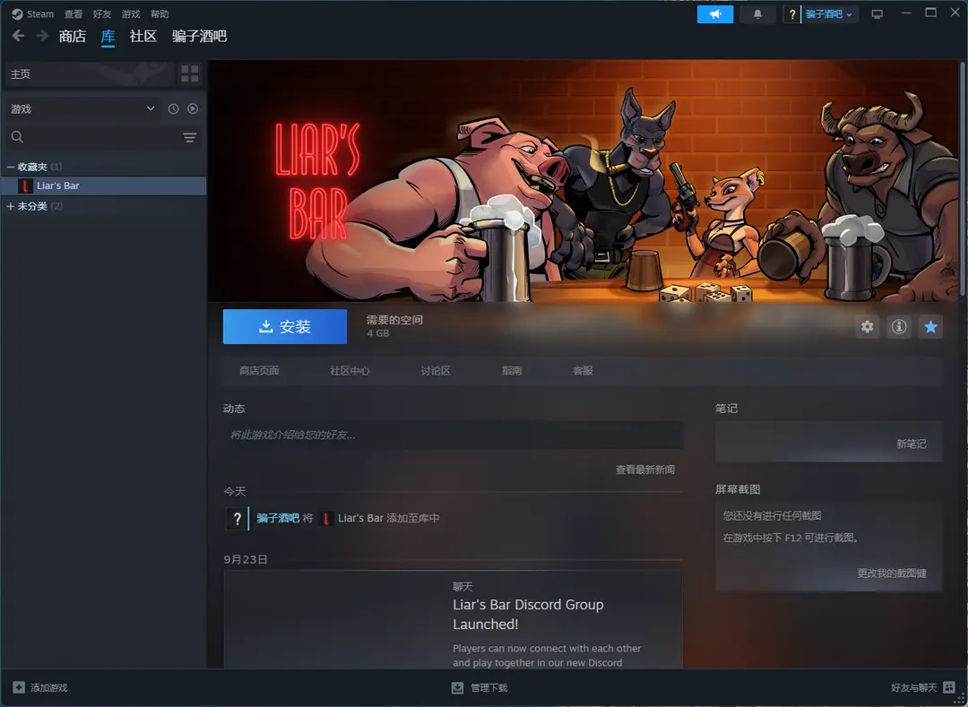Click the Liar's Bar name in activity entry

360,518
